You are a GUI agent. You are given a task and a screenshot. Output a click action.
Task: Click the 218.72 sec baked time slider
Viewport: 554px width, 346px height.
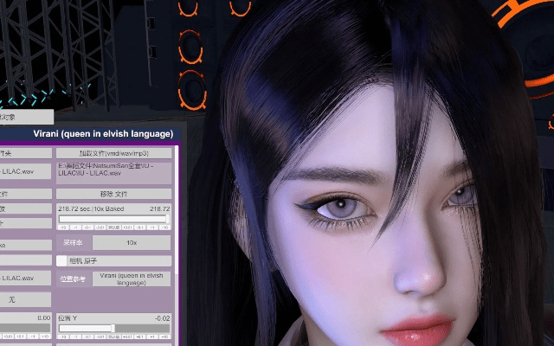tap(114, 218)
